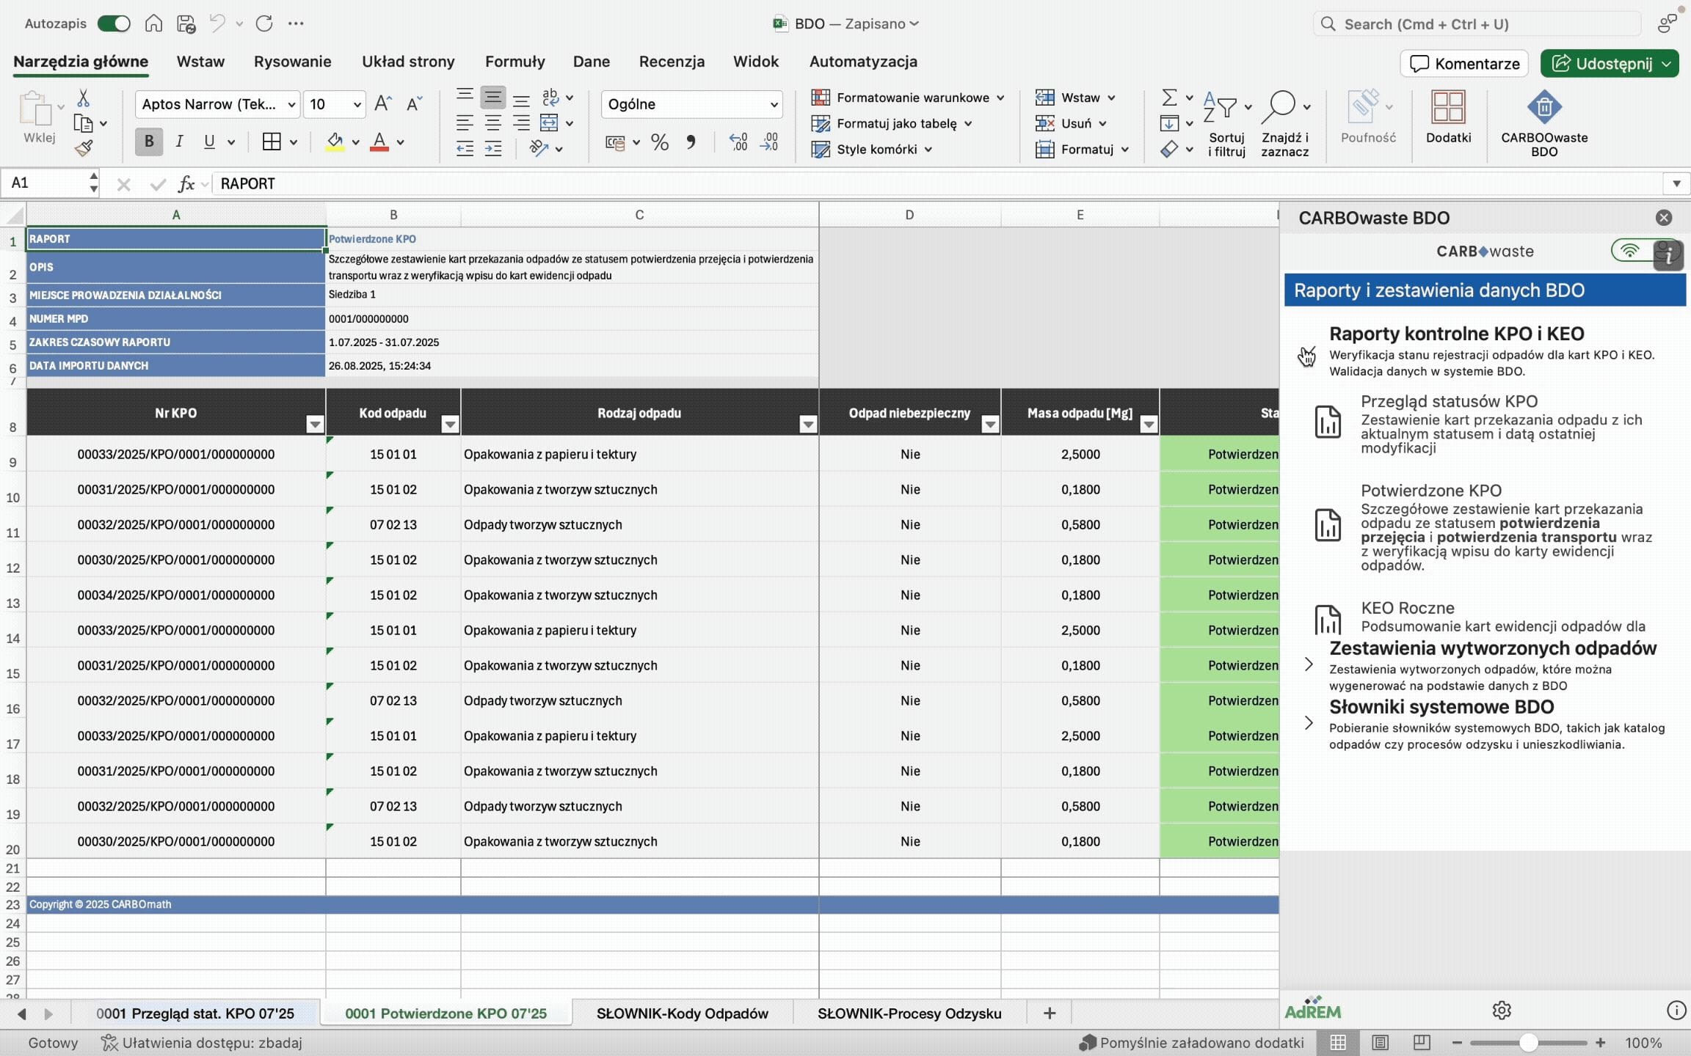This screenshot has height=1056, width=1691.
Task: Open the Nr KPO column filter dropdown
Action: point(314,424)
